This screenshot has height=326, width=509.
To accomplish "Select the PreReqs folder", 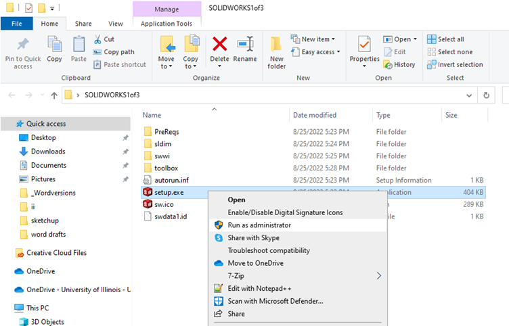I will tap(167, 132).
